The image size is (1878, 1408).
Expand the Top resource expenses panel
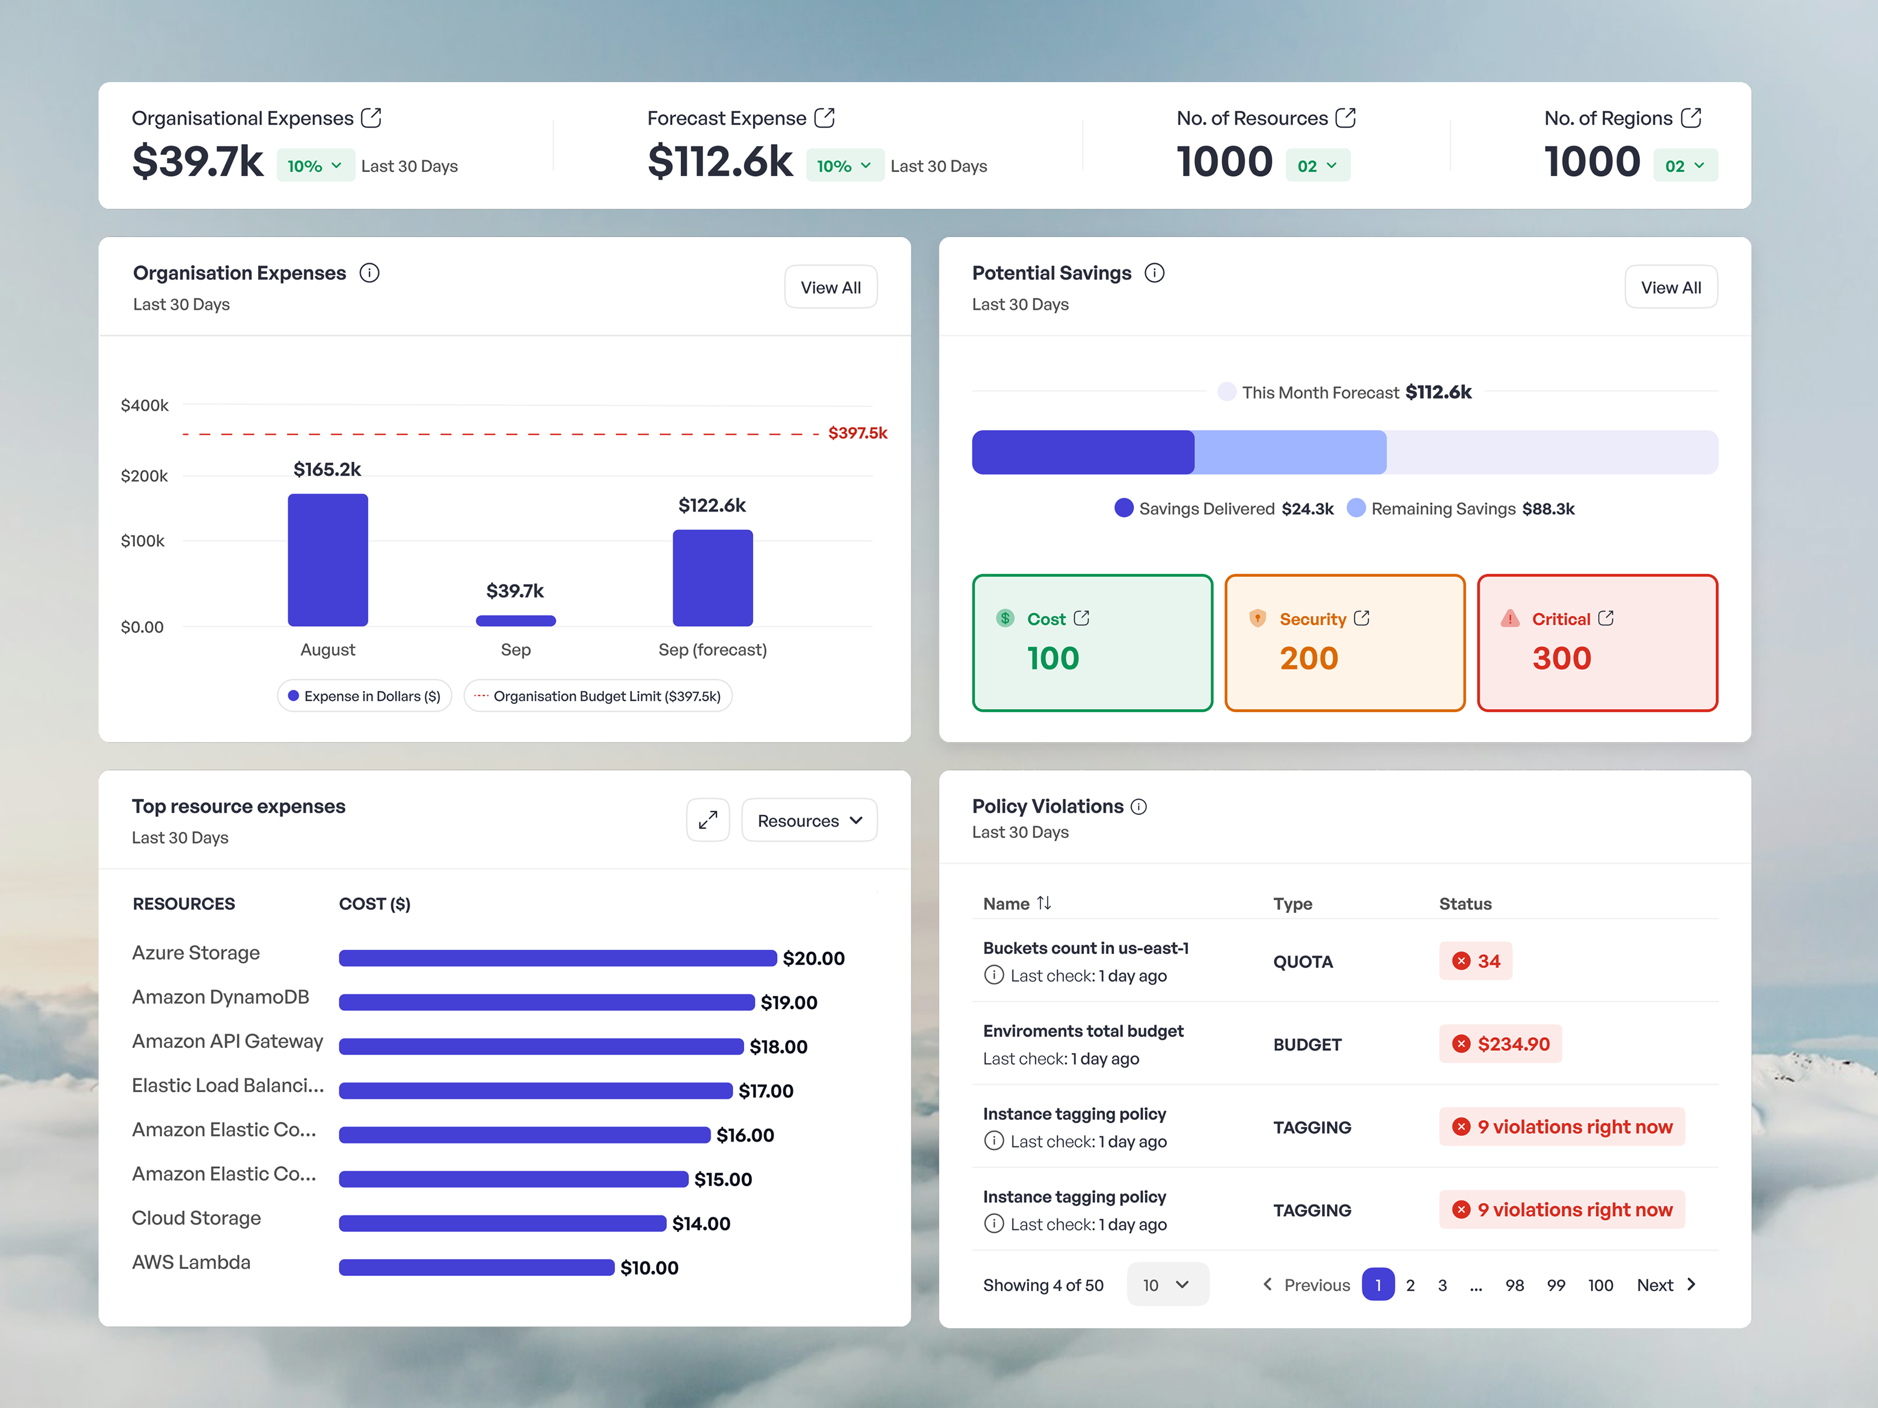tap(708, 820)
